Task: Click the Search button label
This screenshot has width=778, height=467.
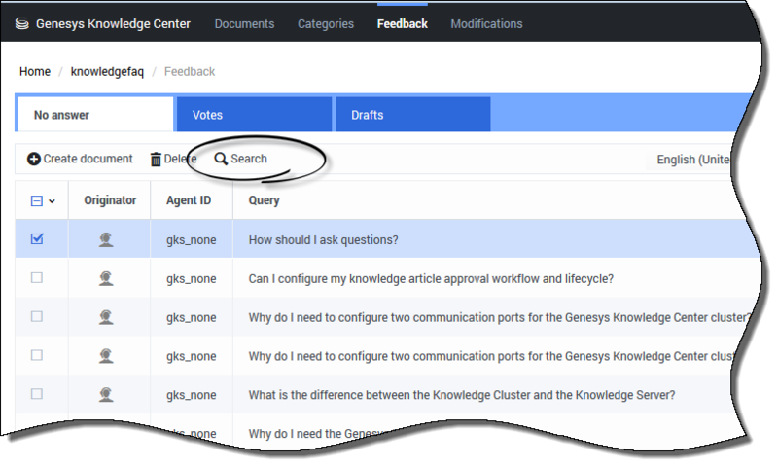Action: tap(249, 159)
